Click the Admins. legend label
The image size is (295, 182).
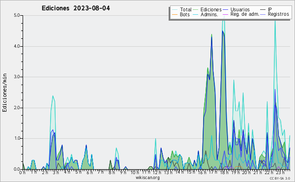209,14
